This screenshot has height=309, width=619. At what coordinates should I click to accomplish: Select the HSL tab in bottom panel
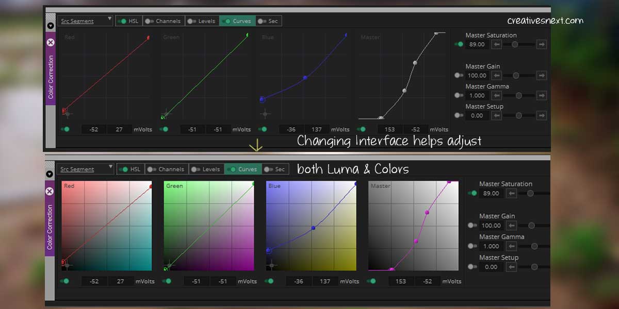[131, 169]
